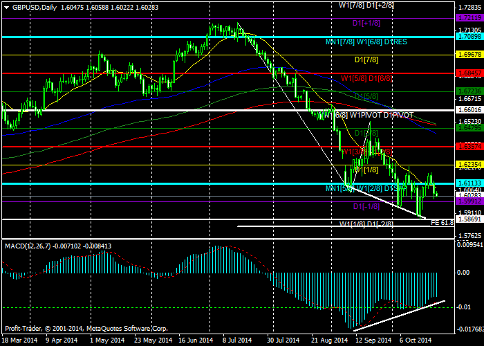Select the yellow D1[1/8] level label
This screenshot has height=346, width=484.
coord(366,170)
